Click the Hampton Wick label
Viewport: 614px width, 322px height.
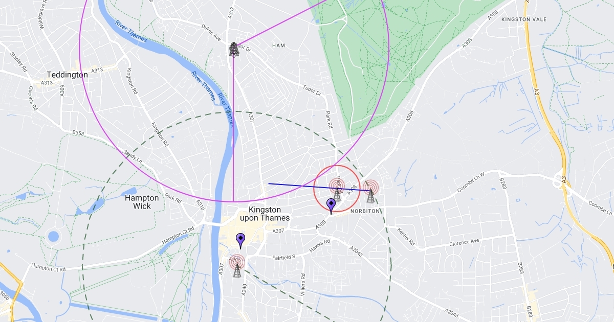142,202
